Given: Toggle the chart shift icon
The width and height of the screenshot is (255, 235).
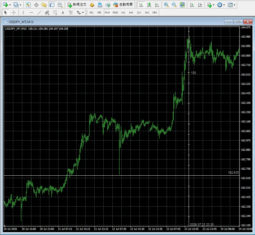Looking at the screenshot, I should coord(200,5).
